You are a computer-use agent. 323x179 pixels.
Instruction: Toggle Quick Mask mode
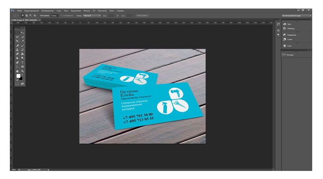(x=17, y=84)
